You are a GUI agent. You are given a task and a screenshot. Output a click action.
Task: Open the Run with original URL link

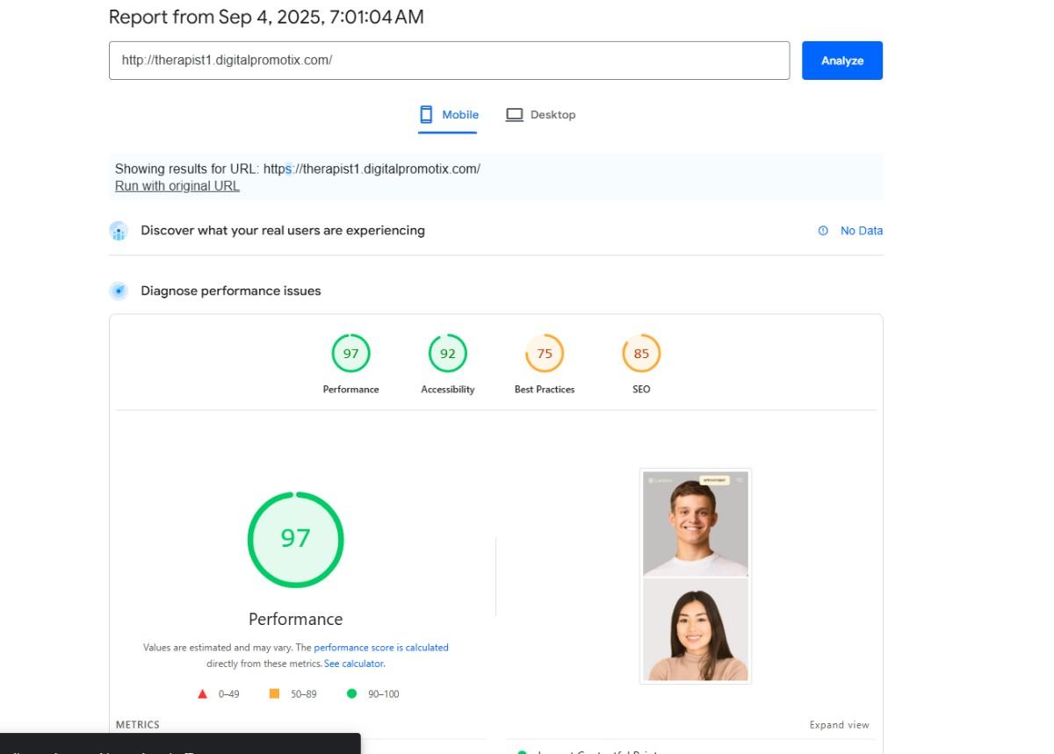point(177,186)
